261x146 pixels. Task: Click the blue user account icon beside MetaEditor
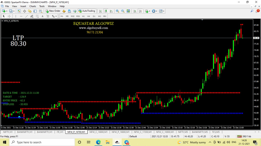click(70, 11)
